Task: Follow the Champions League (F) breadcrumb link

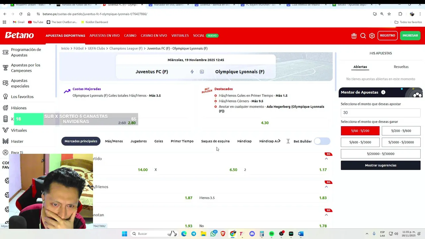Action: coord(126,48)
